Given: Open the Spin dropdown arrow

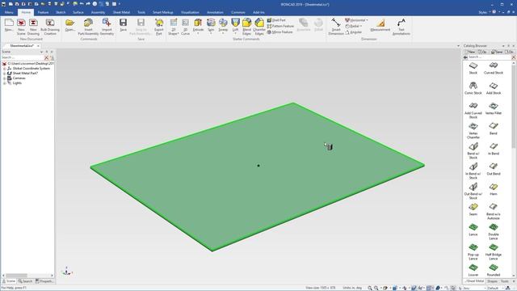Looking at the screenshot, I should pyautogui.click(x=211, y=34).
